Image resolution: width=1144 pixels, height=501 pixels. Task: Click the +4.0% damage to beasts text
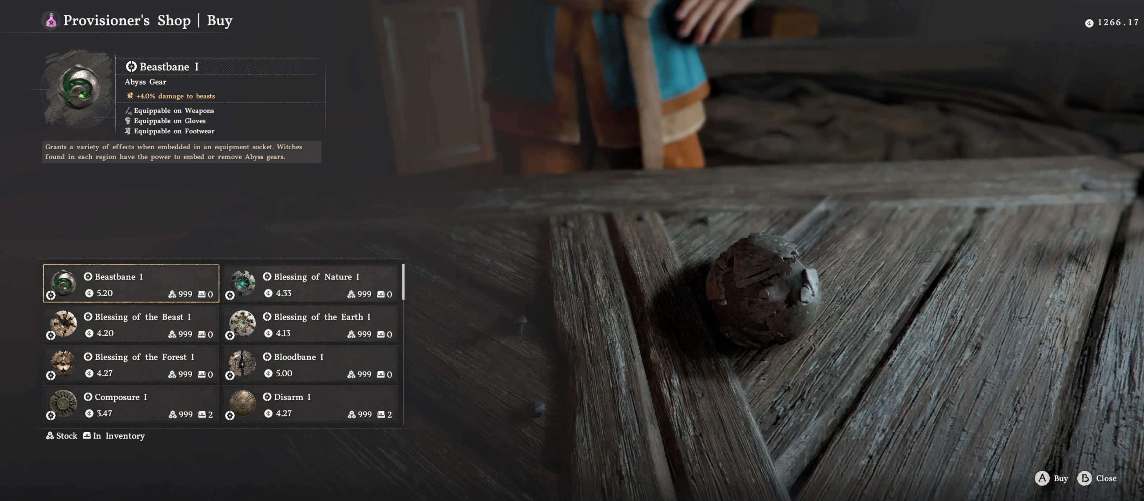(x=176, y=96)
